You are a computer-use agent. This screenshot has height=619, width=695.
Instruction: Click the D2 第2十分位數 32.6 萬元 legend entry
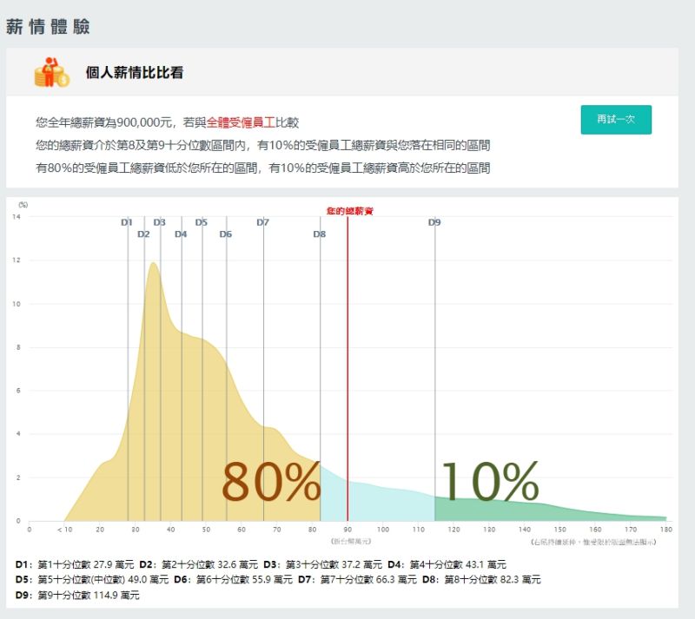(198, 564)
